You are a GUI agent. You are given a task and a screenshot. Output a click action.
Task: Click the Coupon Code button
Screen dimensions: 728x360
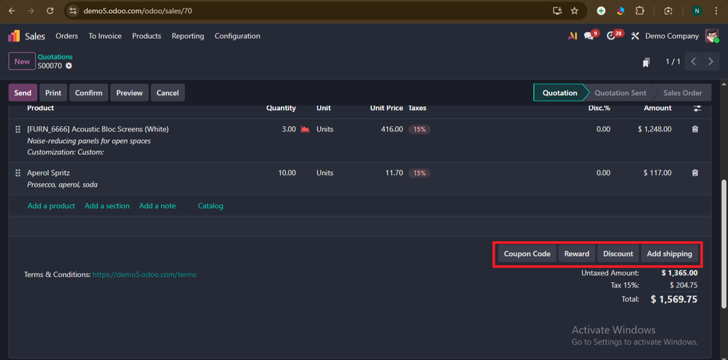(527, 254)
